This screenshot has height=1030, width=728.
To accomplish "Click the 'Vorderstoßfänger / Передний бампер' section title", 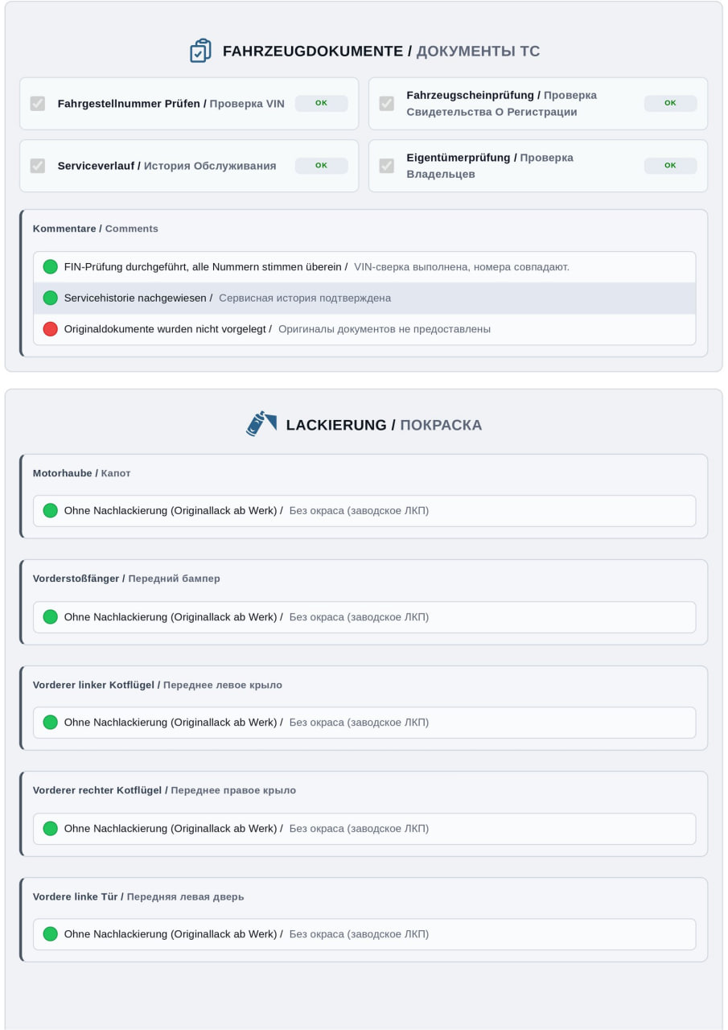I will pos(126,579).
